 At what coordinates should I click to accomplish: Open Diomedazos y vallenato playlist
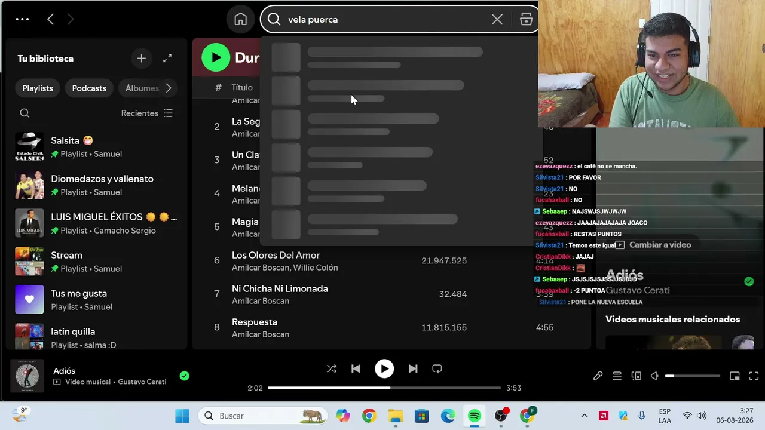click(x=96, y=185)
